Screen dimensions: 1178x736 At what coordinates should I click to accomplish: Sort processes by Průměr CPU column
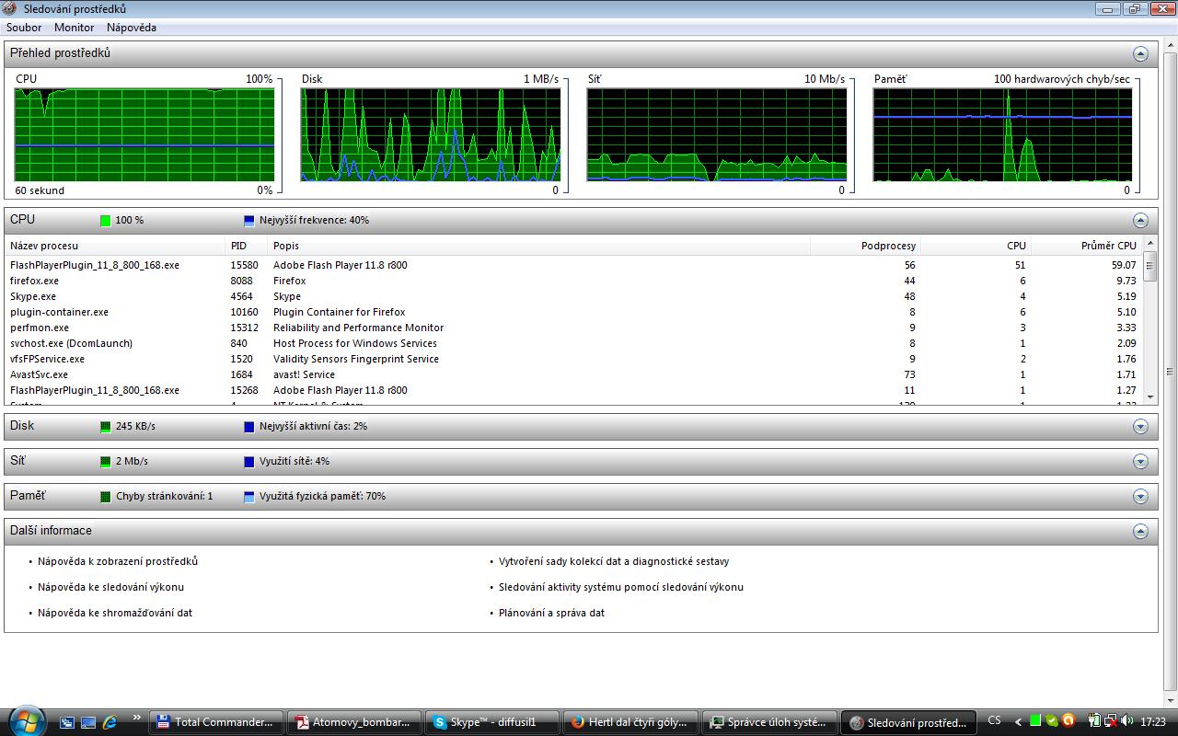(1107, 246)
